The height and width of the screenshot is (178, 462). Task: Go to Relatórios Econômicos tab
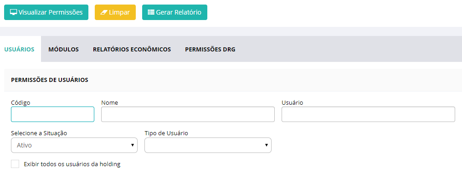coord(132,50)
